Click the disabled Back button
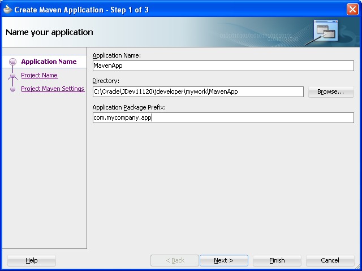The width and height of the screenshot is (362, 271). tap(175, 260)
